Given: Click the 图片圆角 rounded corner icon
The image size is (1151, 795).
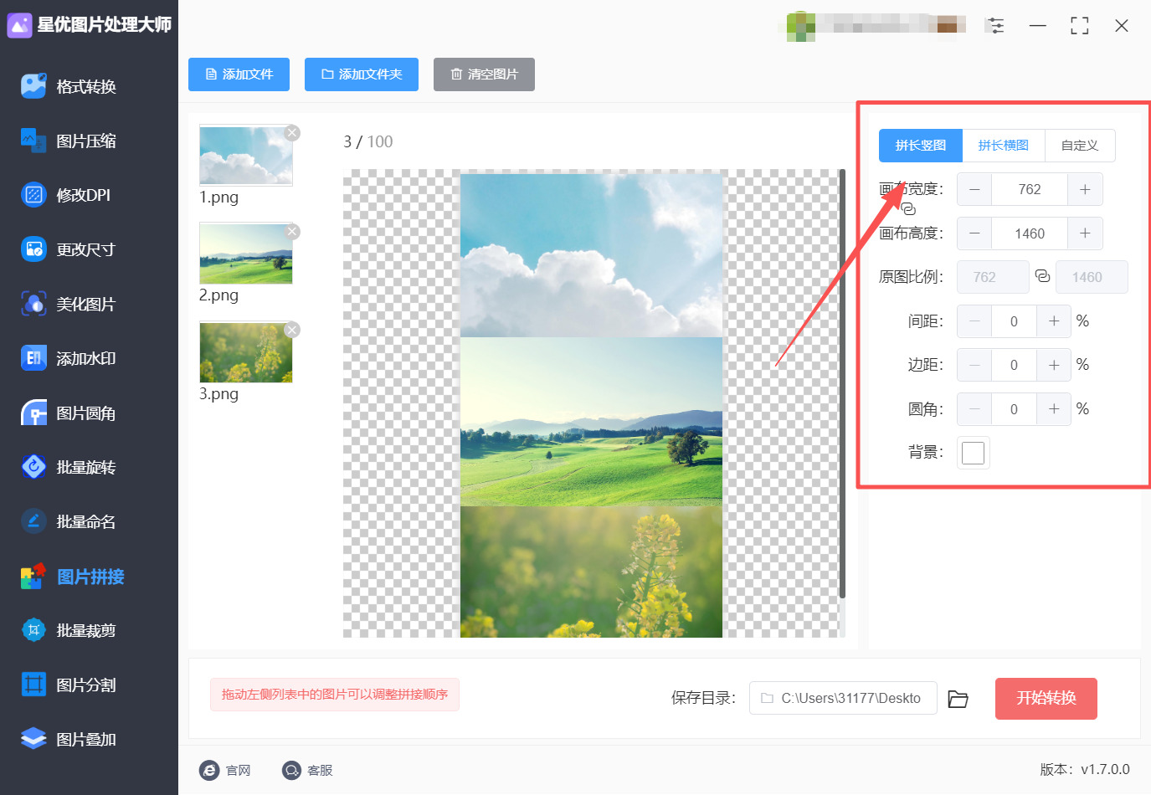Looking at the screenshot, I should (33, 413).
